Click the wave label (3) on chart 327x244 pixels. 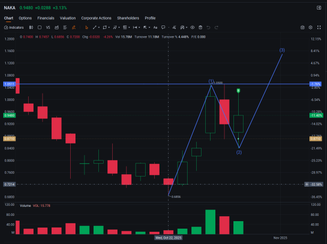pyautogui.click(x=282, y=50)
